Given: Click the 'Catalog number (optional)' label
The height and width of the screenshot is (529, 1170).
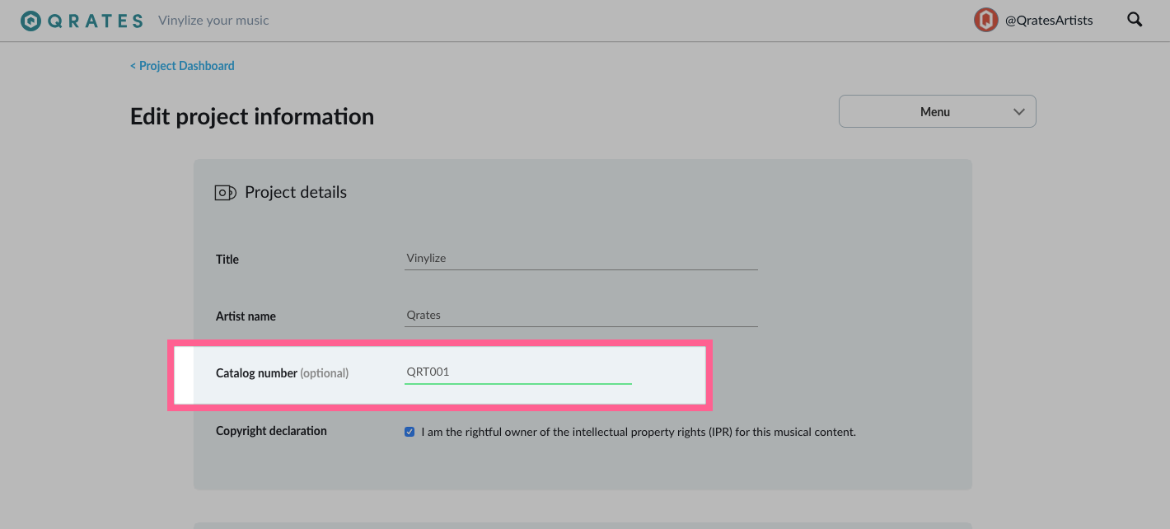Looking at the screenshot, I should pos(282,373).
